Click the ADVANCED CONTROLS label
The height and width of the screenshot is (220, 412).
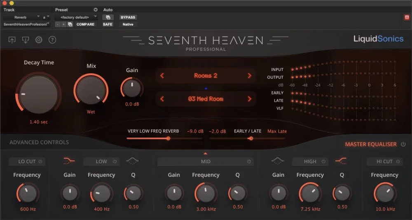(39, 143)
